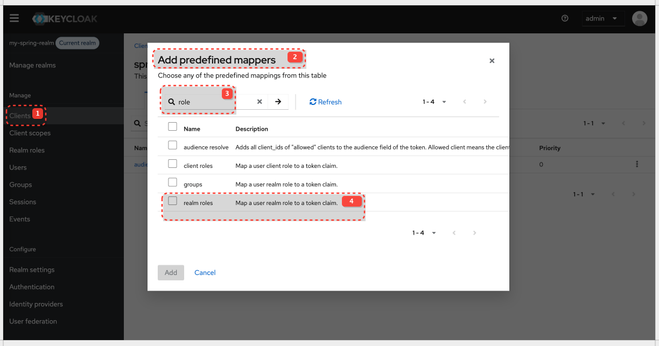Select Clients in the sidebar
Screen dimensions: 659x346
20,115
